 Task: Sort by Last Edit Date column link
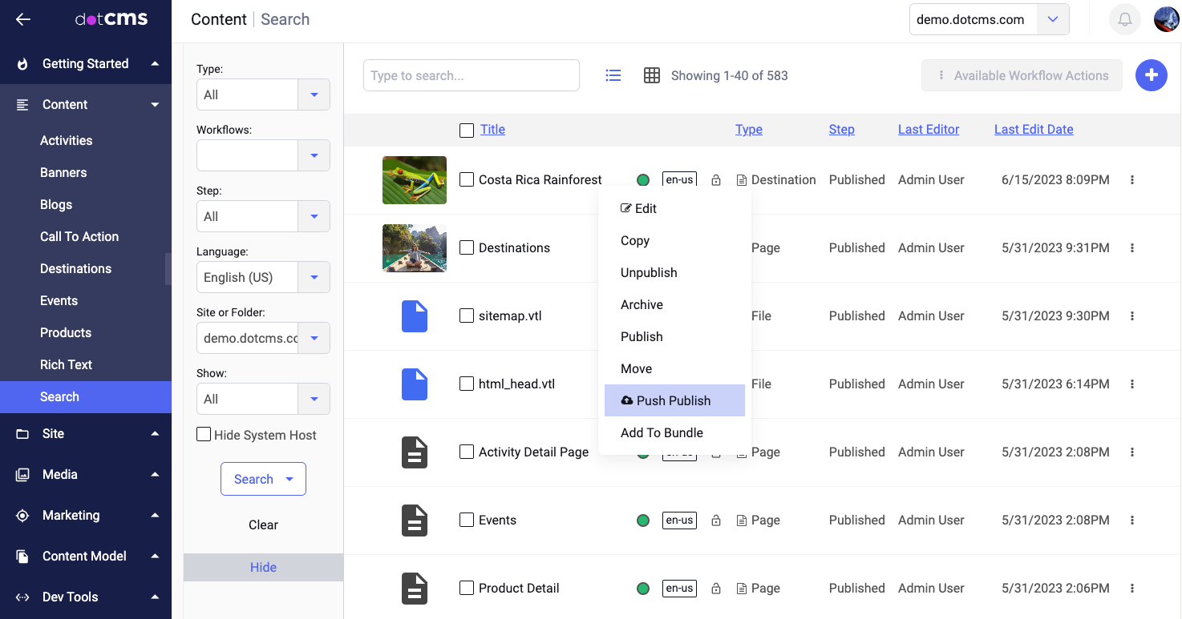(x=1033, y=130)
